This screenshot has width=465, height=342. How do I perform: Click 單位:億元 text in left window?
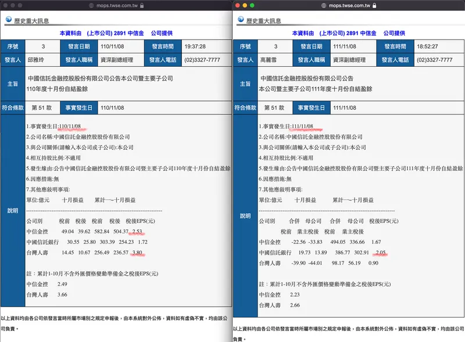tap(38, 200)
